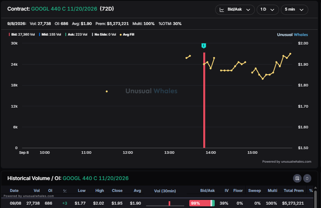Click the 27,738 volume cell in table

point(33,203)
